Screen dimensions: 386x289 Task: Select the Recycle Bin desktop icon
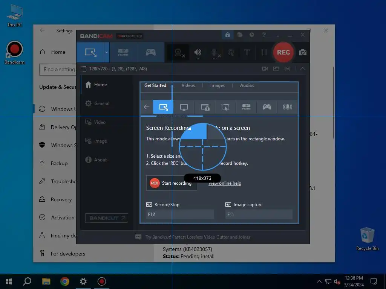coord(367,239)
